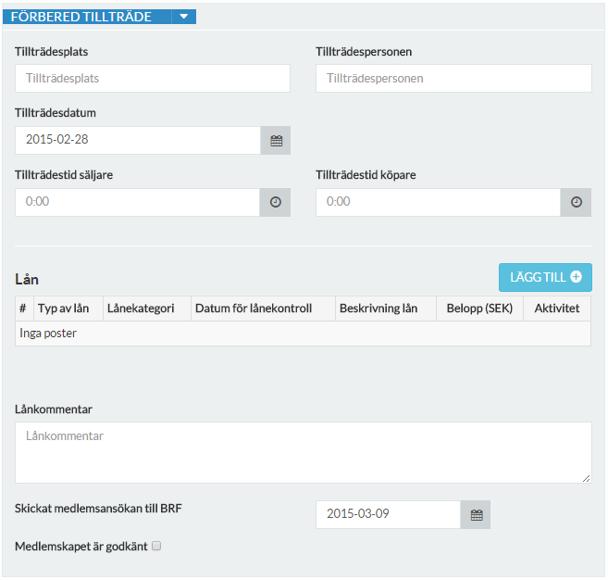Click the Lån section heading

point(27,280)
